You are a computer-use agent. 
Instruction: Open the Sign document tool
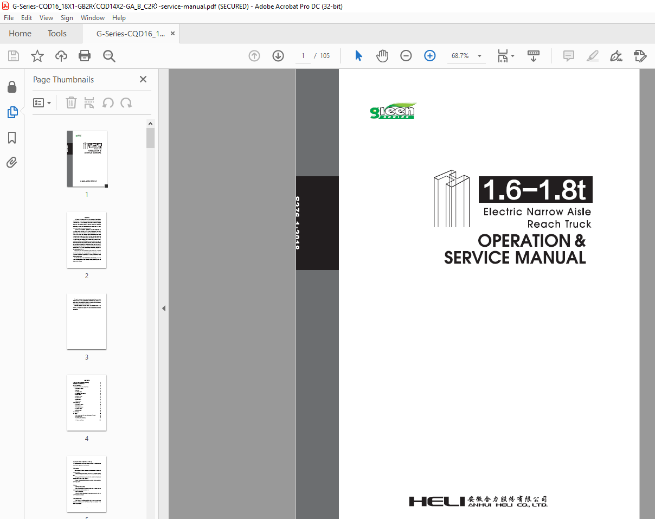(616, 56)
